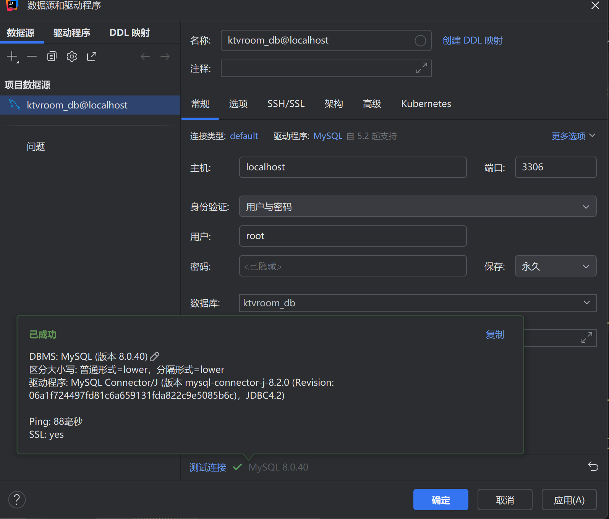This screenshot has height=519, width=609.
Task: Go forward with the right arrow icon
Action: click(165, 57)
